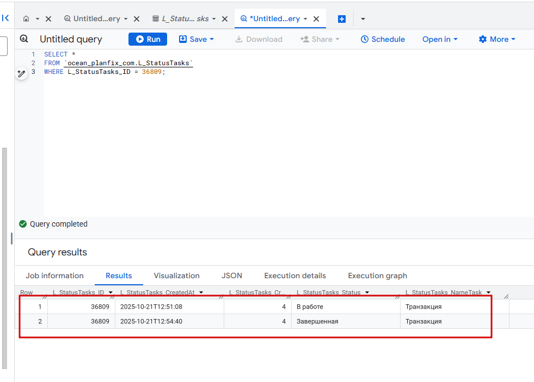This screenshot has height=382, width=534.
Task: Open the Open in dropdown
Action: point(440,39)
